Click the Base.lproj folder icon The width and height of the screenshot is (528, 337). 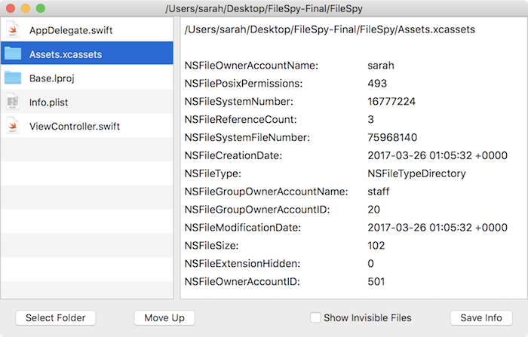click(x=13, y=78)
